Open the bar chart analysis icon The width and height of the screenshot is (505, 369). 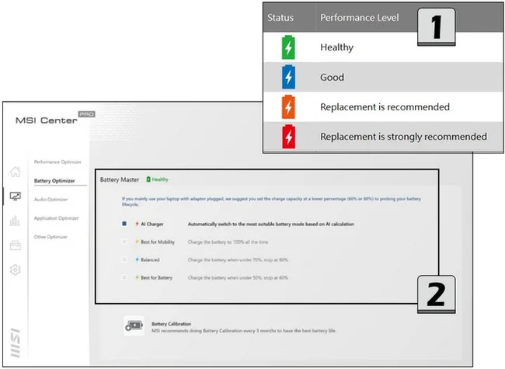point(15,221)
